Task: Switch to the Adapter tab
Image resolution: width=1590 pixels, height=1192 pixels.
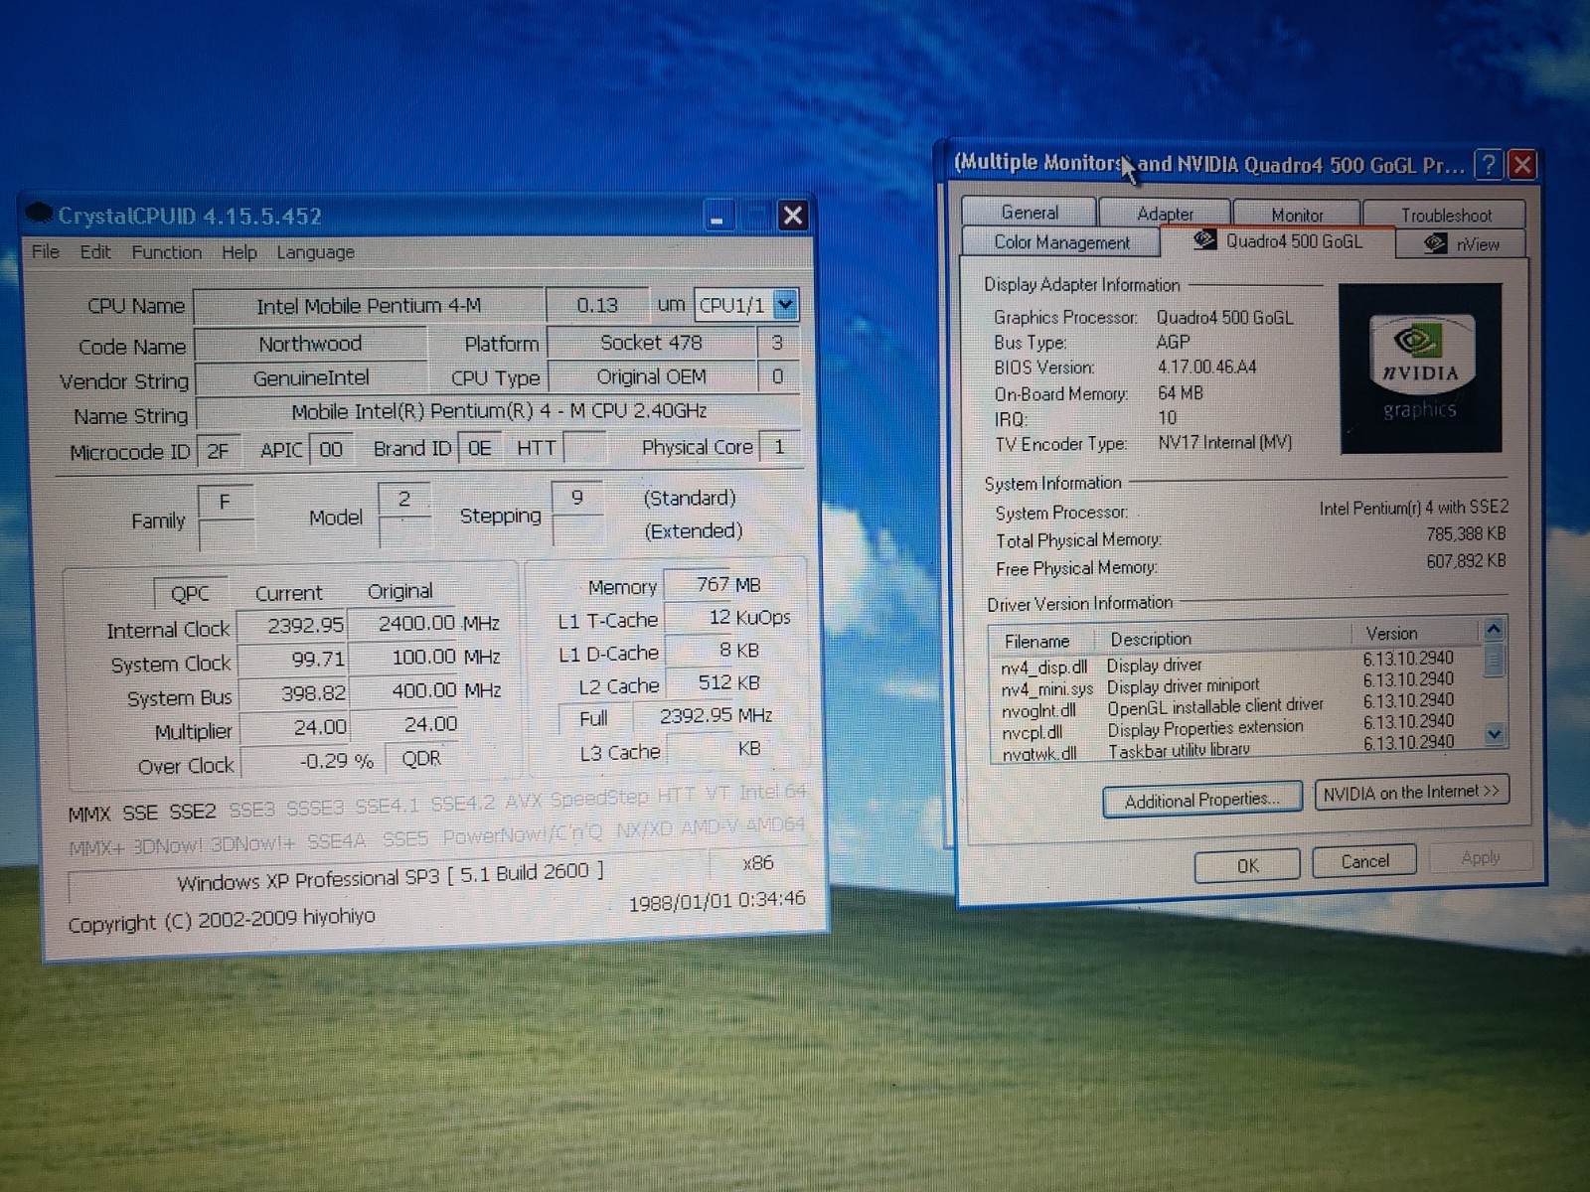Action: (x=1165, y=214)
